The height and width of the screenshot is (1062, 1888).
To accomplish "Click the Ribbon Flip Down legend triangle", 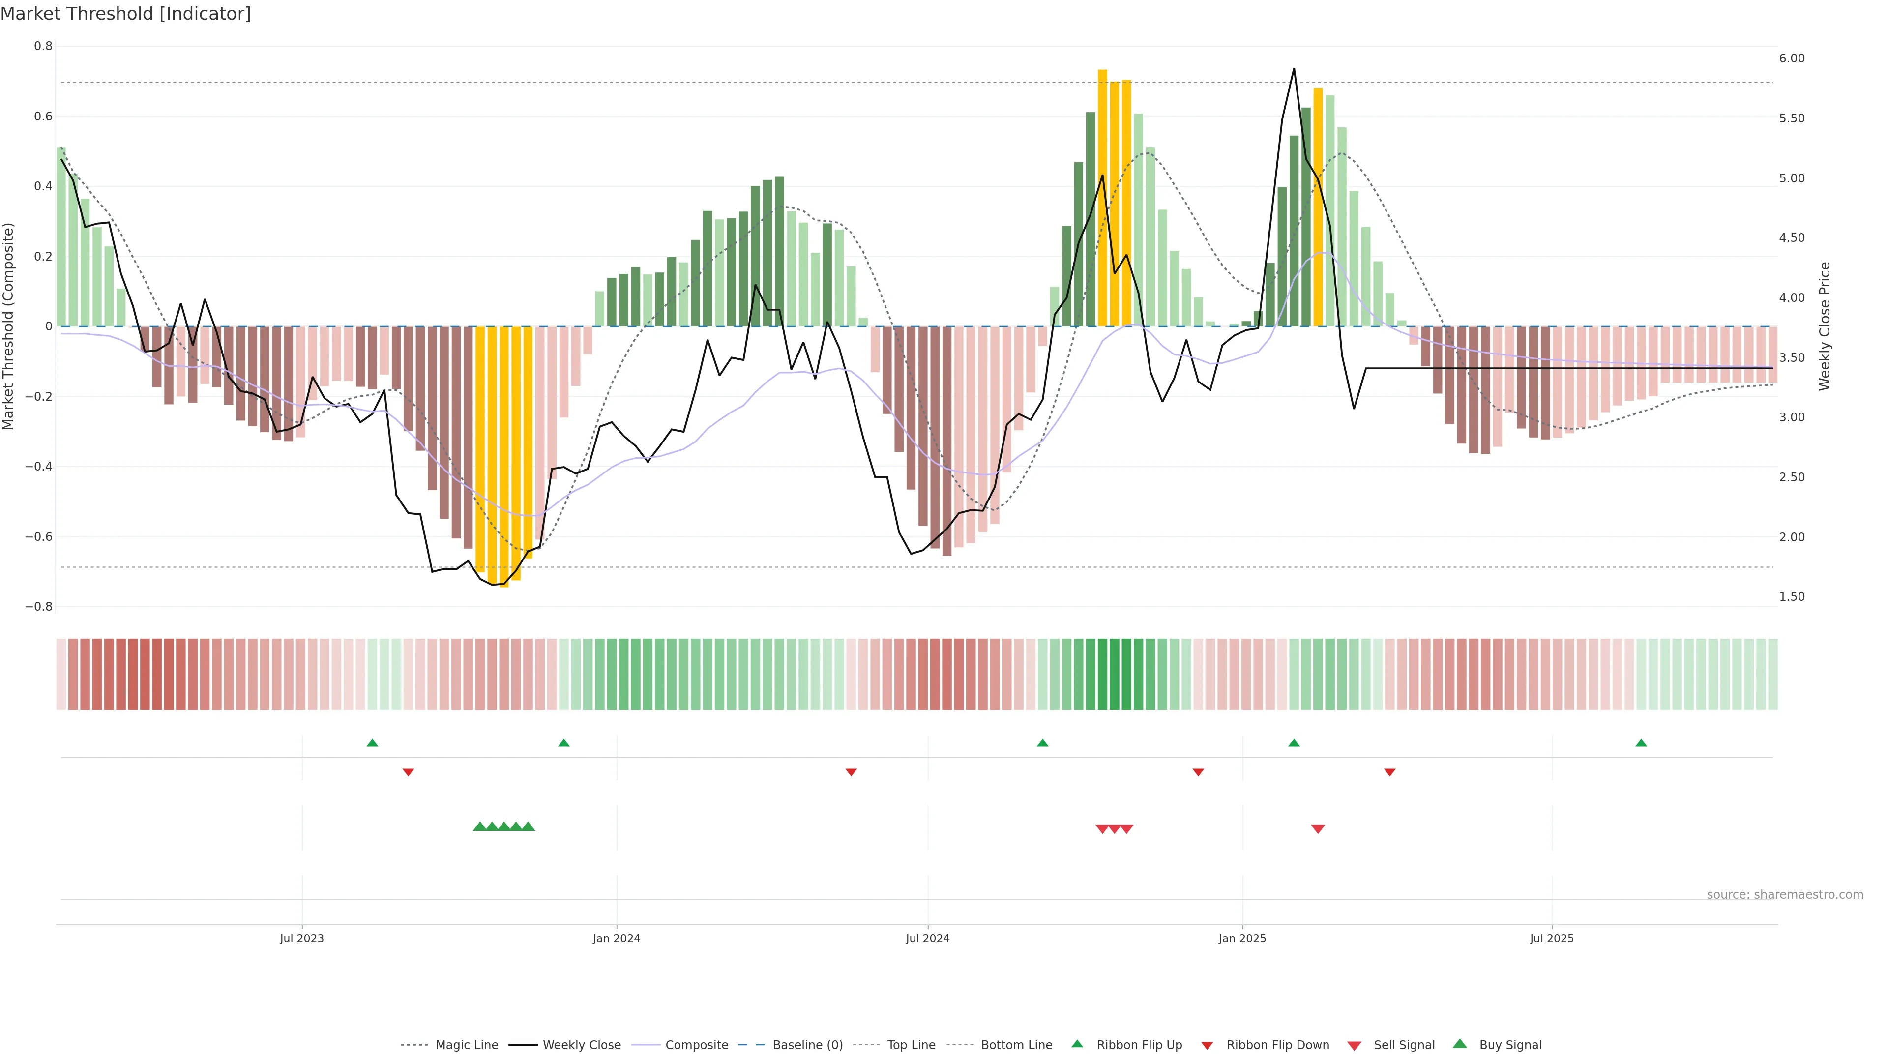I will point(1207,1046).
